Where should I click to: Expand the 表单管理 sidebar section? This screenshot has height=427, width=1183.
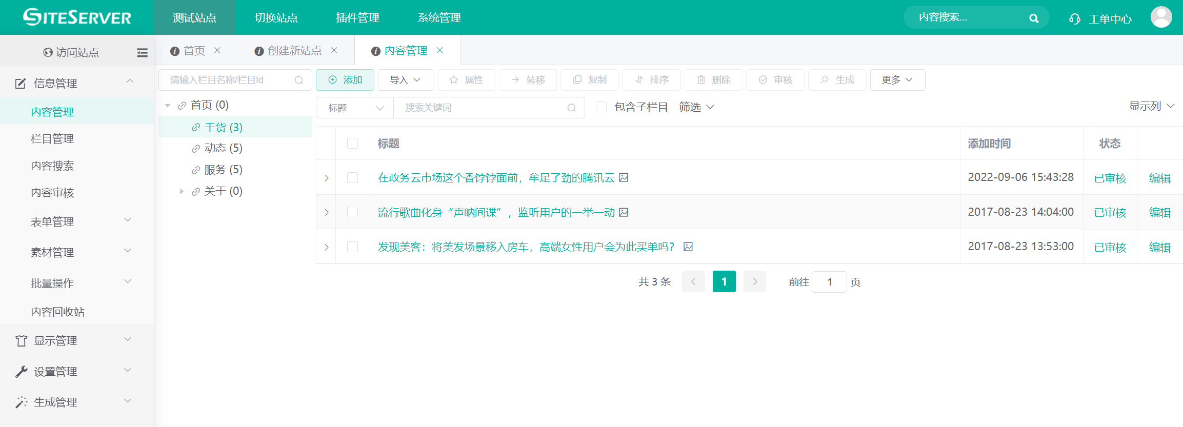click(x=77, y=221)
